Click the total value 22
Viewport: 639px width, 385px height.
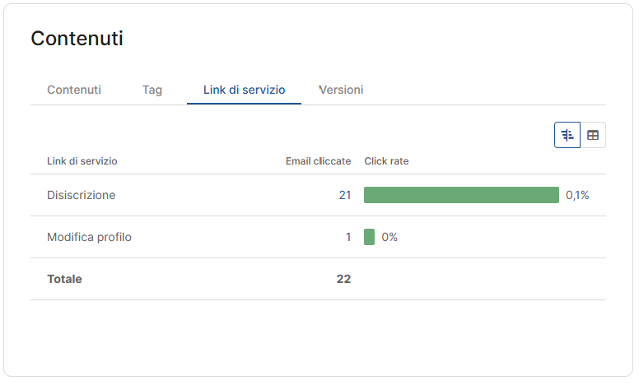343,279
